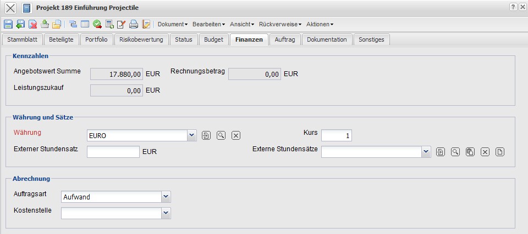This screenshot has width=528, height=234.
Task: Click the search magnifier next to Währung
Action: pyautogui.click(x=221, y=135)
